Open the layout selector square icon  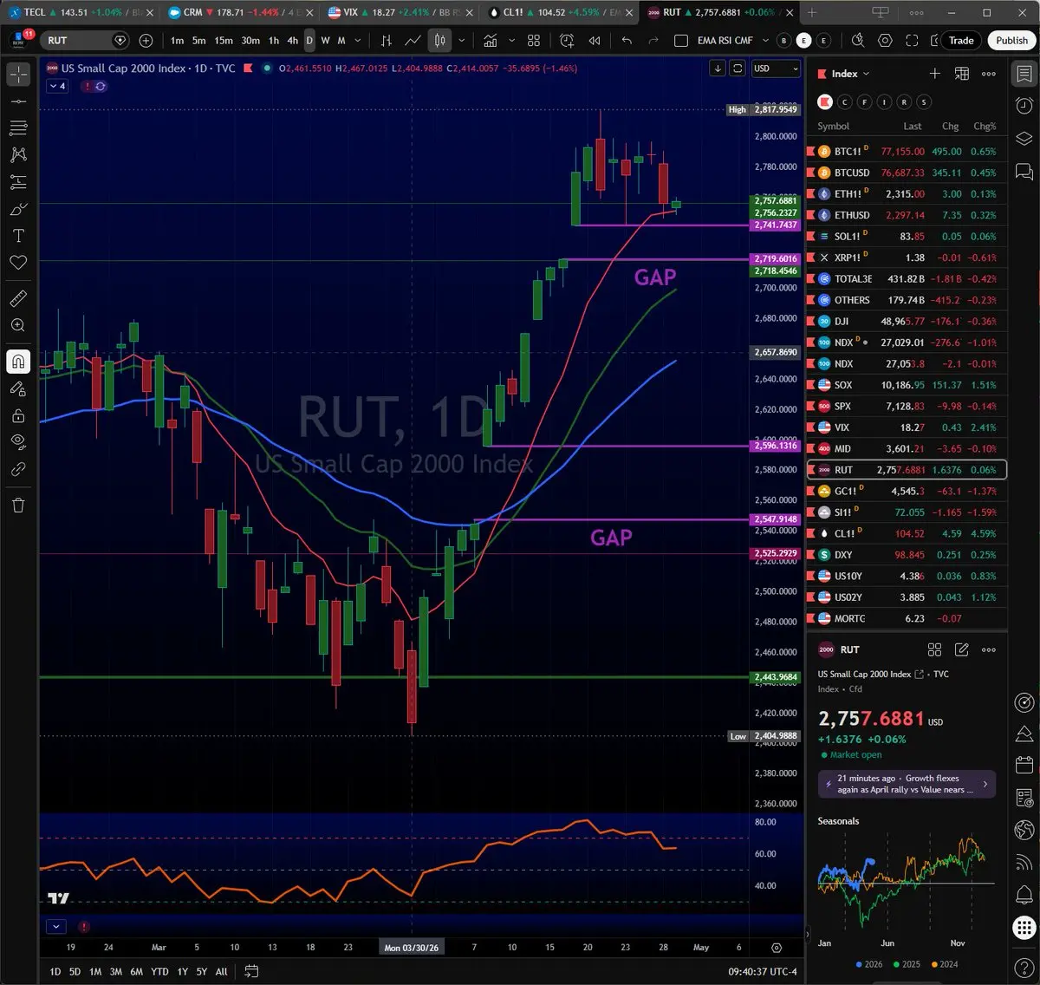click(x=681, y=41)
